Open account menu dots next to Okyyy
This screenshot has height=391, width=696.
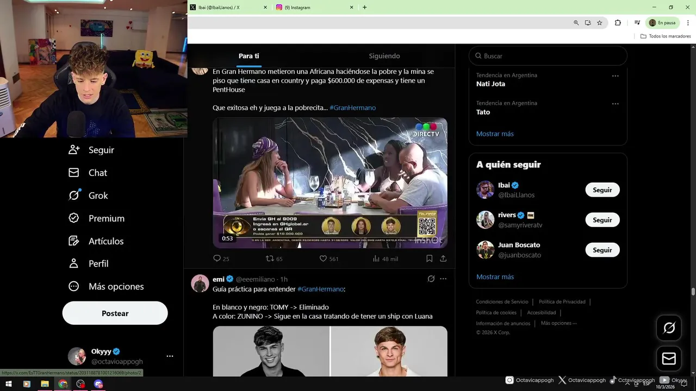(x=170, y=356)
